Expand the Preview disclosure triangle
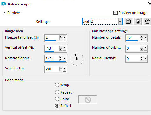Screen dimensions: 151x115 pyautogui.click(x=4, y=13)
